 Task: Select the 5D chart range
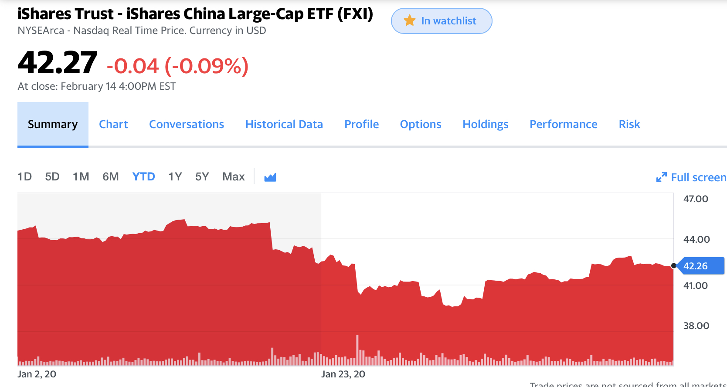click(x=52, y=177)
